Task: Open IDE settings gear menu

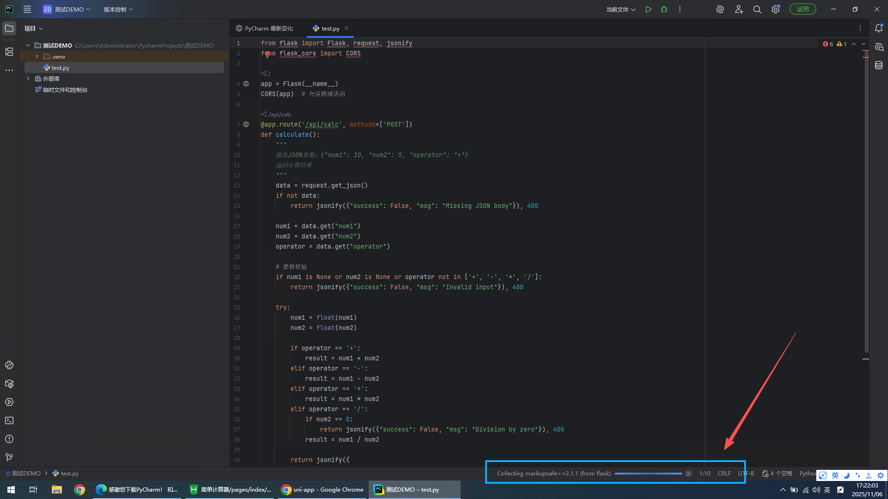Action: 776,9
